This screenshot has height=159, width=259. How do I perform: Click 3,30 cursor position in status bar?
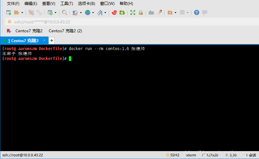coord(233,155)
